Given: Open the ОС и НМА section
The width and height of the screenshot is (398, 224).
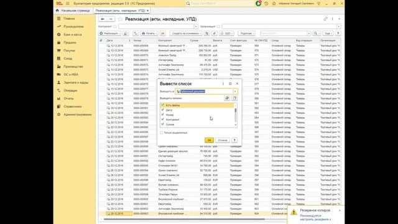Looking at the screenshot, I should tap(71, 75).
